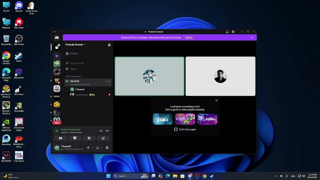This screenshot has width=320, height=180.
Task: Start the Season 4 game activity
Action: [162, 119]
